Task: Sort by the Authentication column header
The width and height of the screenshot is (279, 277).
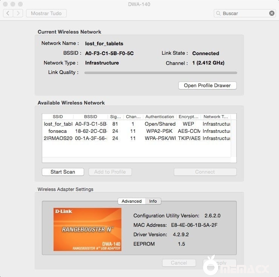Action: [159, 117]
